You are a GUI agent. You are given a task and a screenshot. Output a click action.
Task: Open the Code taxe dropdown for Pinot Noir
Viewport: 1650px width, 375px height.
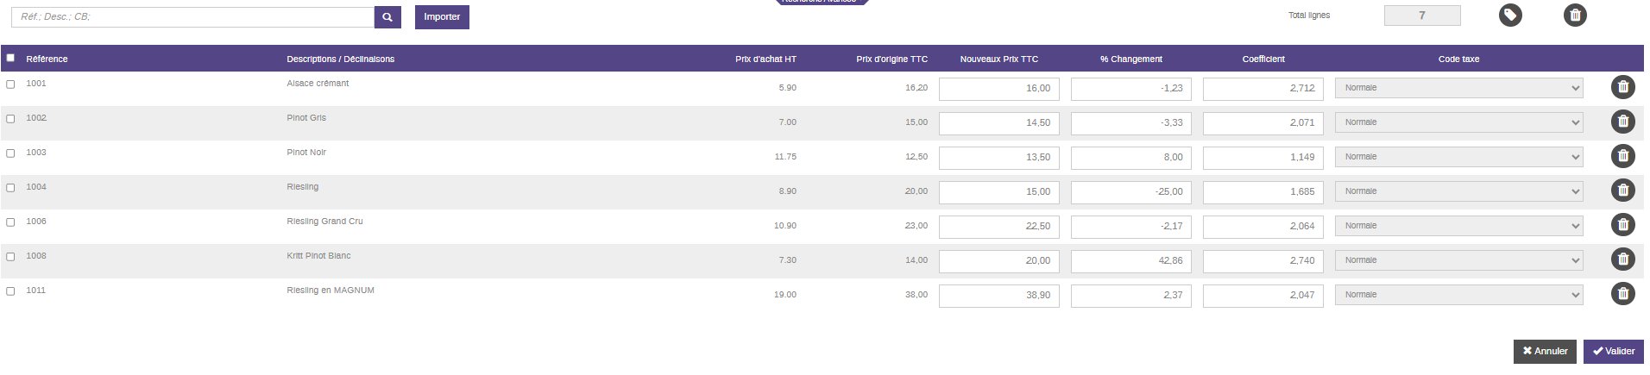(1458, 157)
